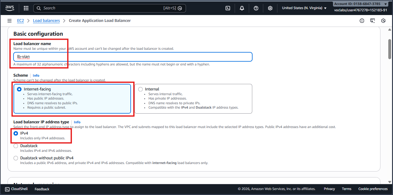
Task: Open the Info link next to Scheme
Action: (x=36, y=75)
